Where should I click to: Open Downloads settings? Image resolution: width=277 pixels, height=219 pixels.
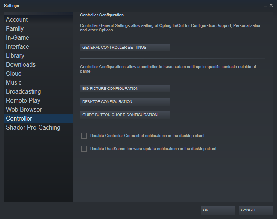21,65
